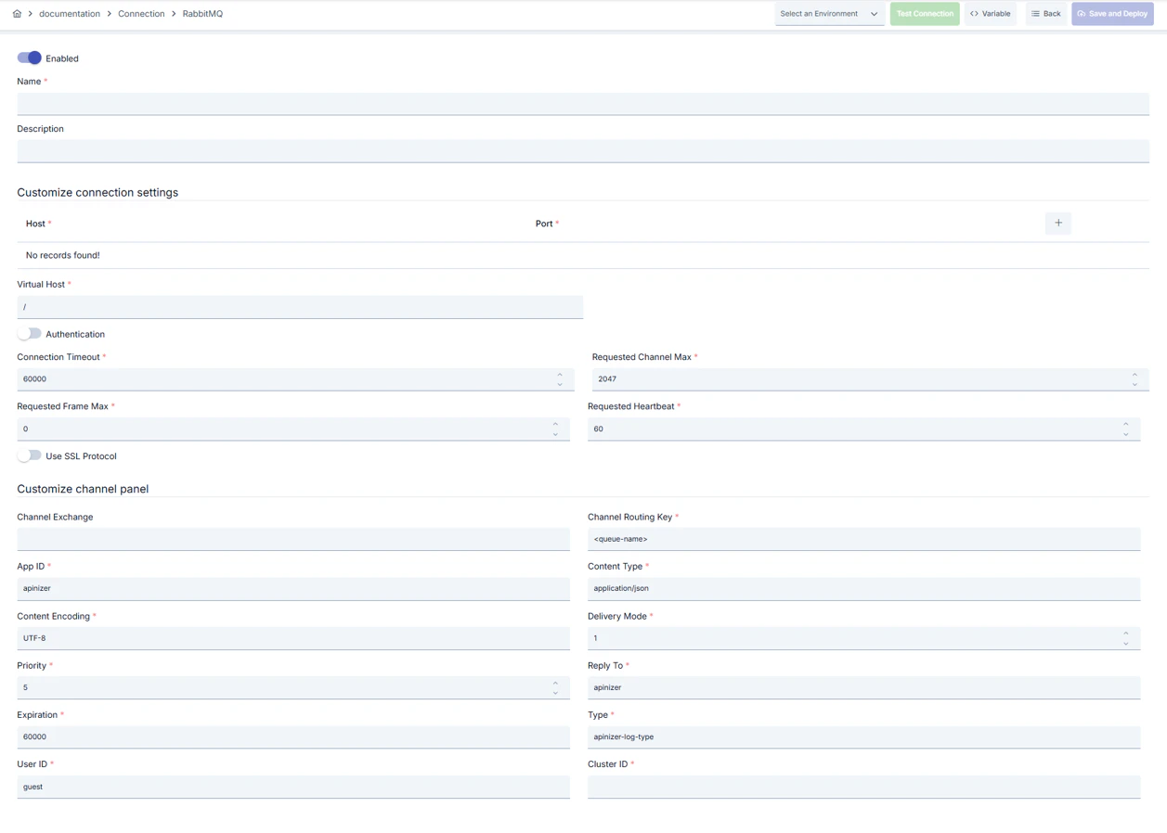Image resolution: width=1167 pixels, height=833 pixels.
Task: Click the Content Type field
Action: [x=863, y=588]
